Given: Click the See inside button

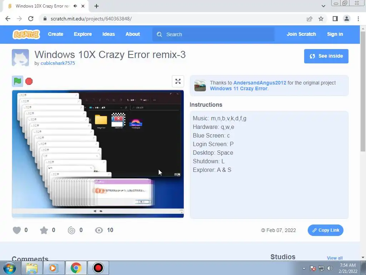Looking at the screenshot, I should pos(326,56).
